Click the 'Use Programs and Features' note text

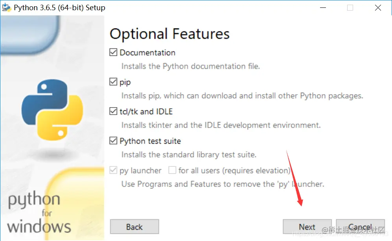[223, 184]
